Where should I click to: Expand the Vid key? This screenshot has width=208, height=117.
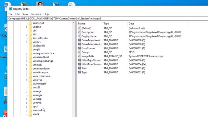click(x=27, y=34)
